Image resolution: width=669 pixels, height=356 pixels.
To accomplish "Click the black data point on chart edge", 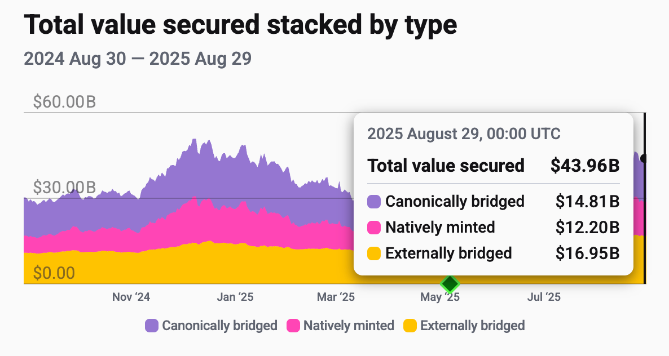I will pyautogui.click(x=644, y=158).
